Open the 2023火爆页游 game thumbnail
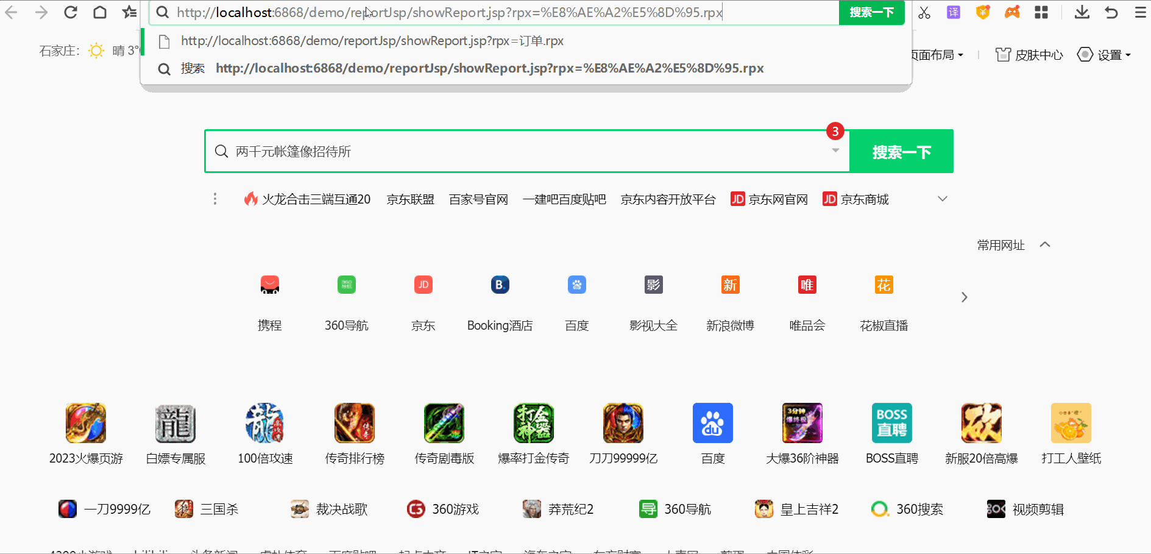 tap(86, 423)
